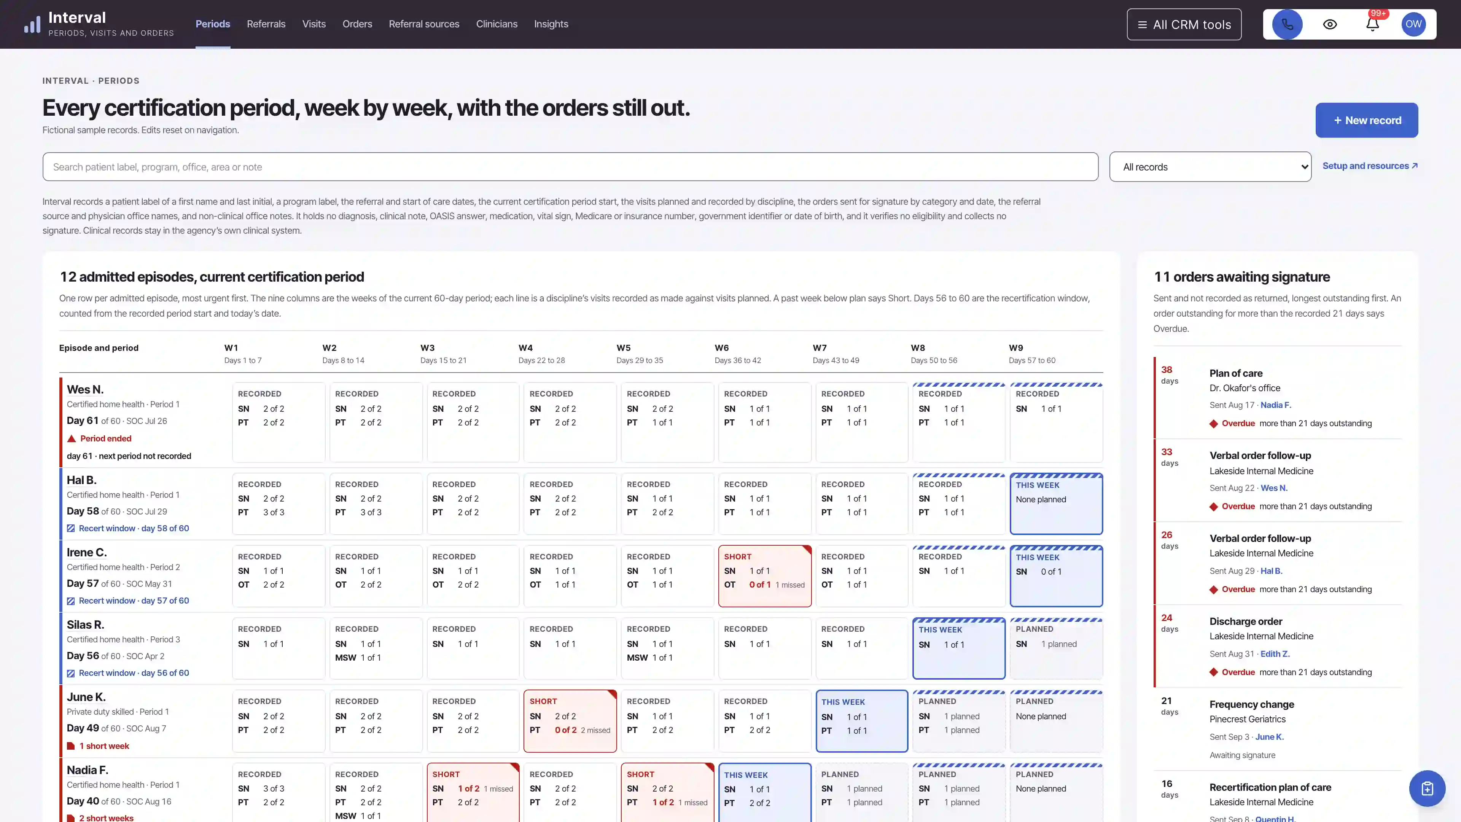Click the Interval bar-chart logo icon
1461x822 pixels.
pos(32,24)
